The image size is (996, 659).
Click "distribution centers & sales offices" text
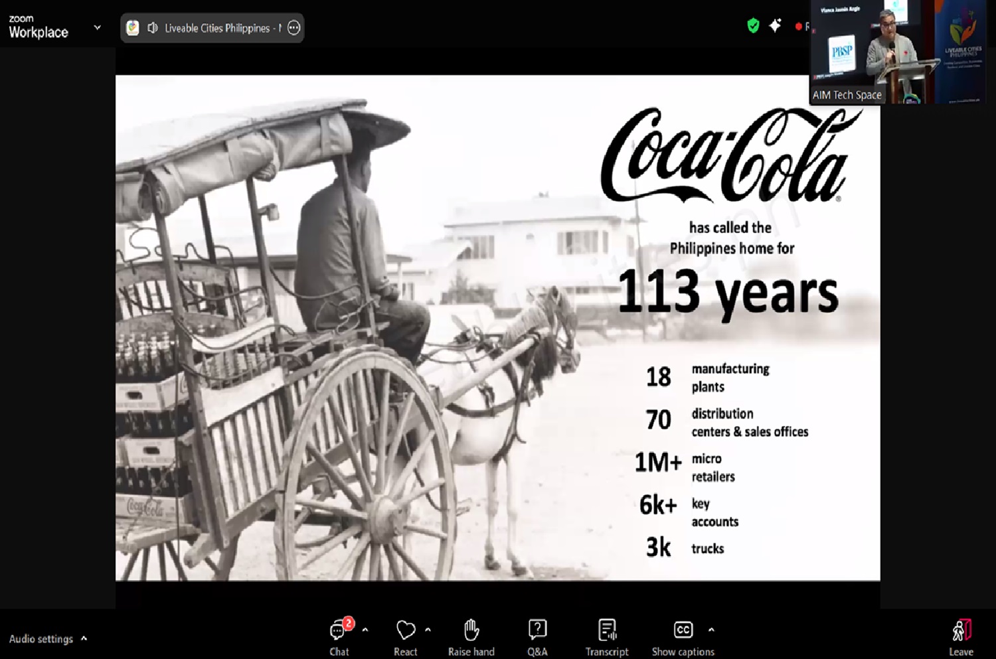750,423
